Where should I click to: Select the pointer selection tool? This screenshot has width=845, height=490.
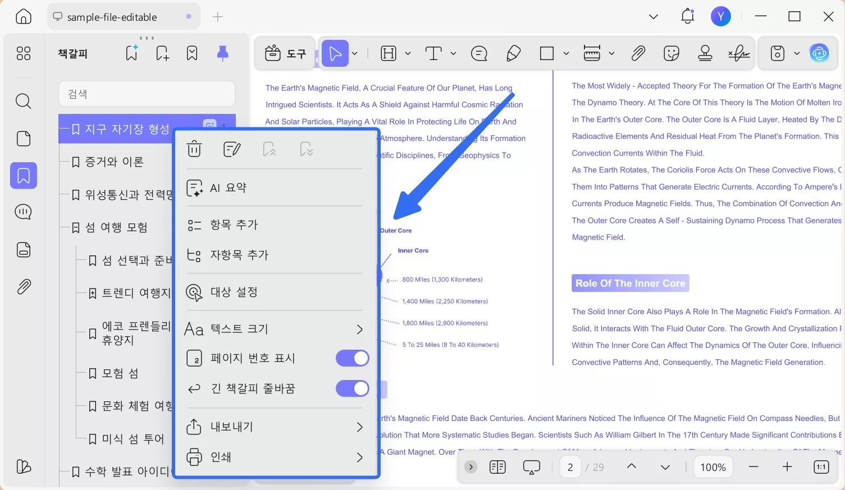coord(335,53)
